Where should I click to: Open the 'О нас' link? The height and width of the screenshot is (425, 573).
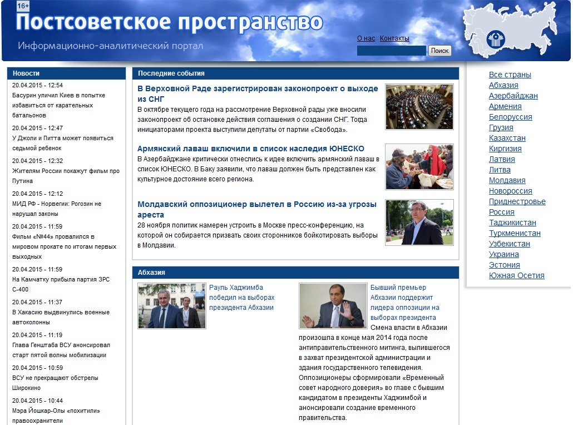tap(366, 38)
